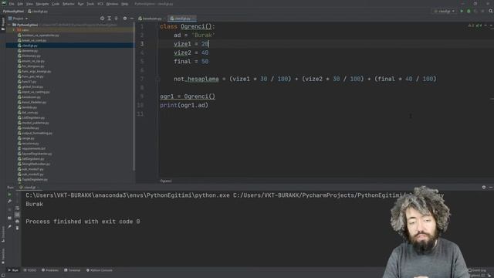Click the not_hesaplama variable in the editor
494x278 pixels.
(196, 79)
